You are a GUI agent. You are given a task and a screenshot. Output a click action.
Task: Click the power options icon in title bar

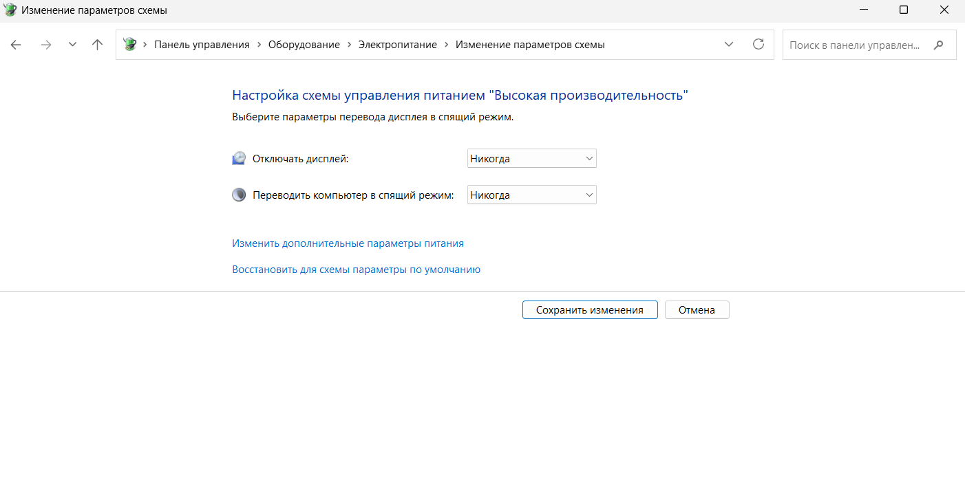coord(10,10)
